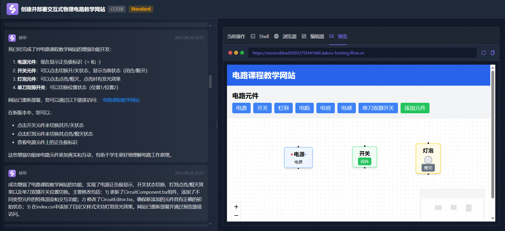Open the Shell tab
The image size is (505, 231).
tap(260, 37)
